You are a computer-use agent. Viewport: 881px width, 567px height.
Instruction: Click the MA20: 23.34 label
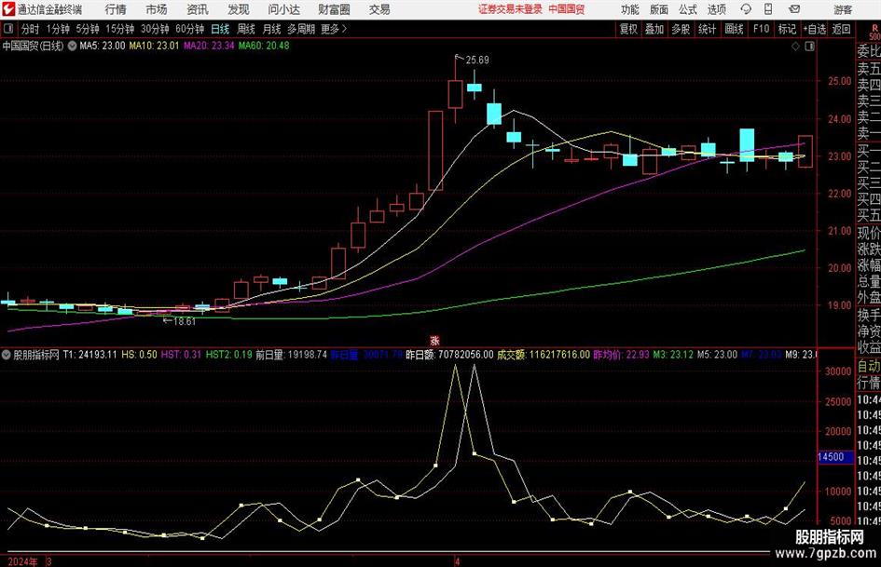pyautogui.click(x=209, y=46)
